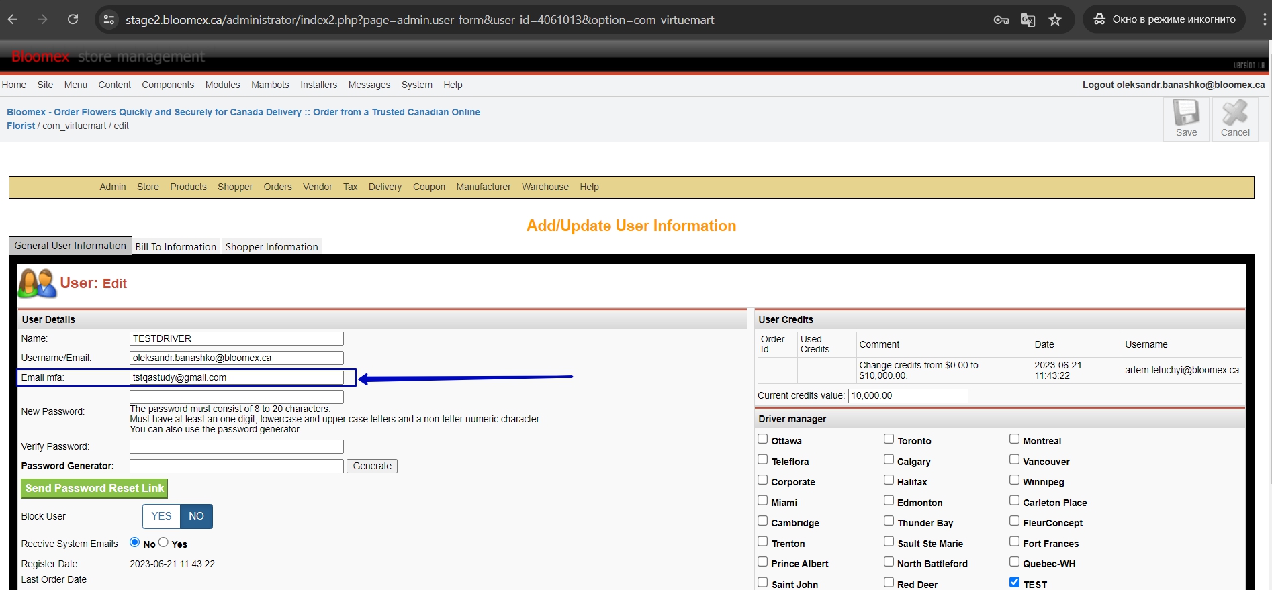Enable the Calgary checkbox

coord(889,460)
